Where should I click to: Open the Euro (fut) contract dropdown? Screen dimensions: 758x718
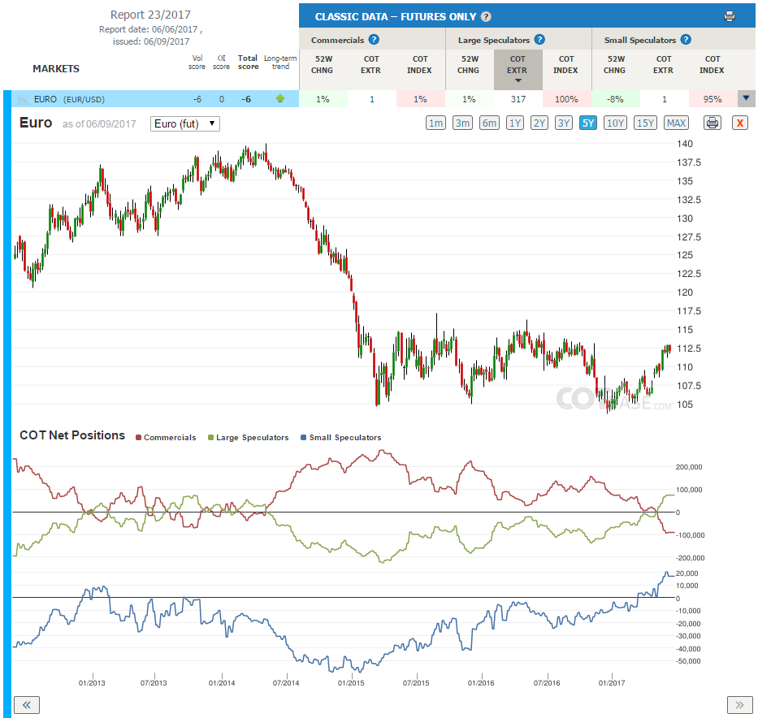tap(184, 123)
